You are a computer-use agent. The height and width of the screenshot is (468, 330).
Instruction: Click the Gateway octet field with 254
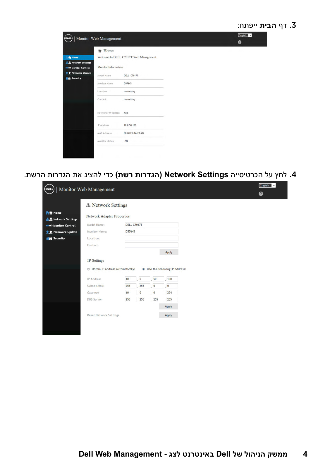(172, 293)
